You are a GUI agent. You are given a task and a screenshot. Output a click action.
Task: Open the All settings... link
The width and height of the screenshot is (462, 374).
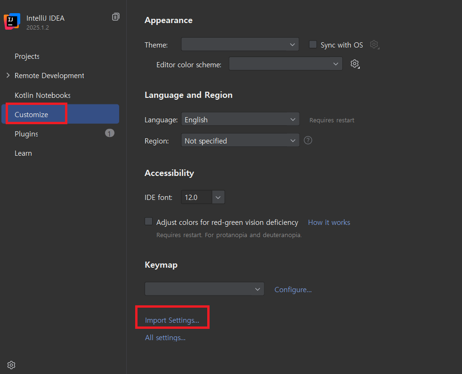[165, 338]
